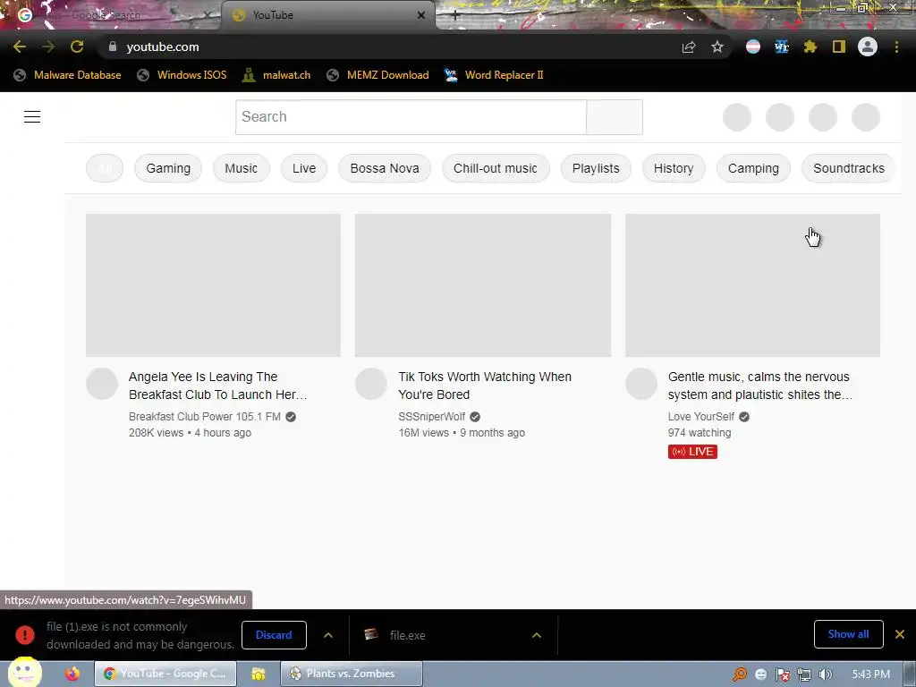Go back with the browser back arrow
The width and height of the screenshot is (916, 687).
point(20,47)
